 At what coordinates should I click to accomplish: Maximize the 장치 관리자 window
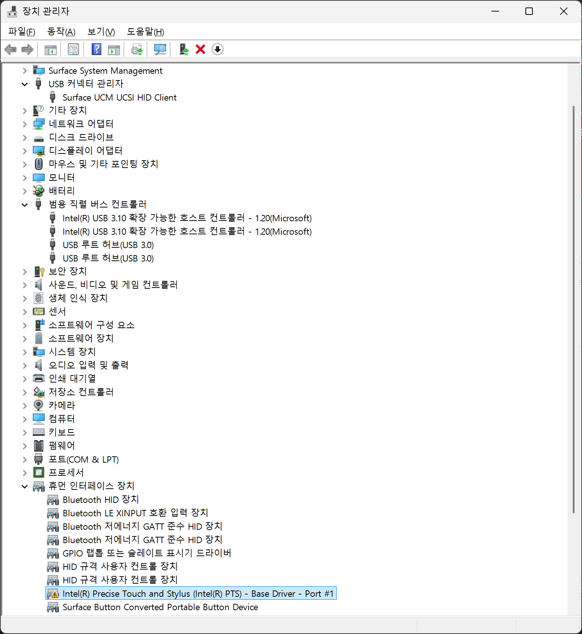click(529, 12)
